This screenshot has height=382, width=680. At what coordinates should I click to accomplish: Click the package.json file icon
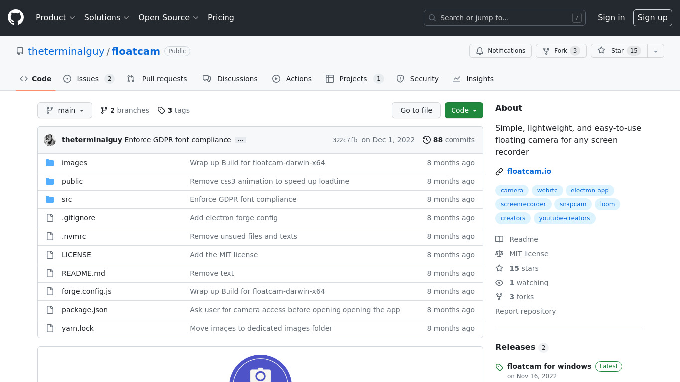(x=50, y=310)
